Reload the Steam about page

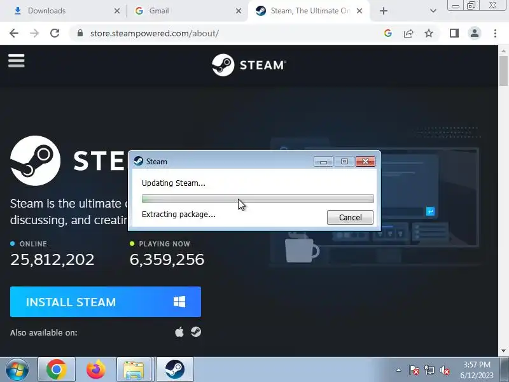pyautogui.click(x=55, y=33)
